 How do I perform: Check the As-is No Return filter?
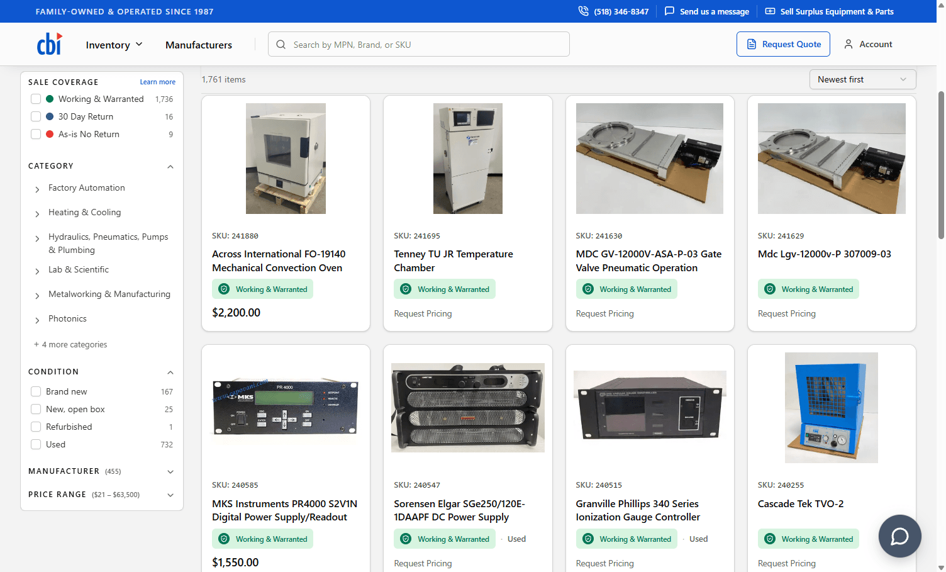click(x=36, y=134)
